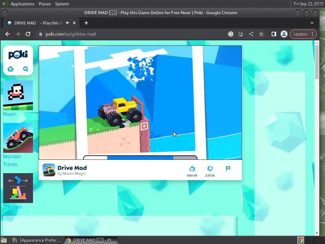Click the page vertical scrollbar thumb

coord(317,62)
